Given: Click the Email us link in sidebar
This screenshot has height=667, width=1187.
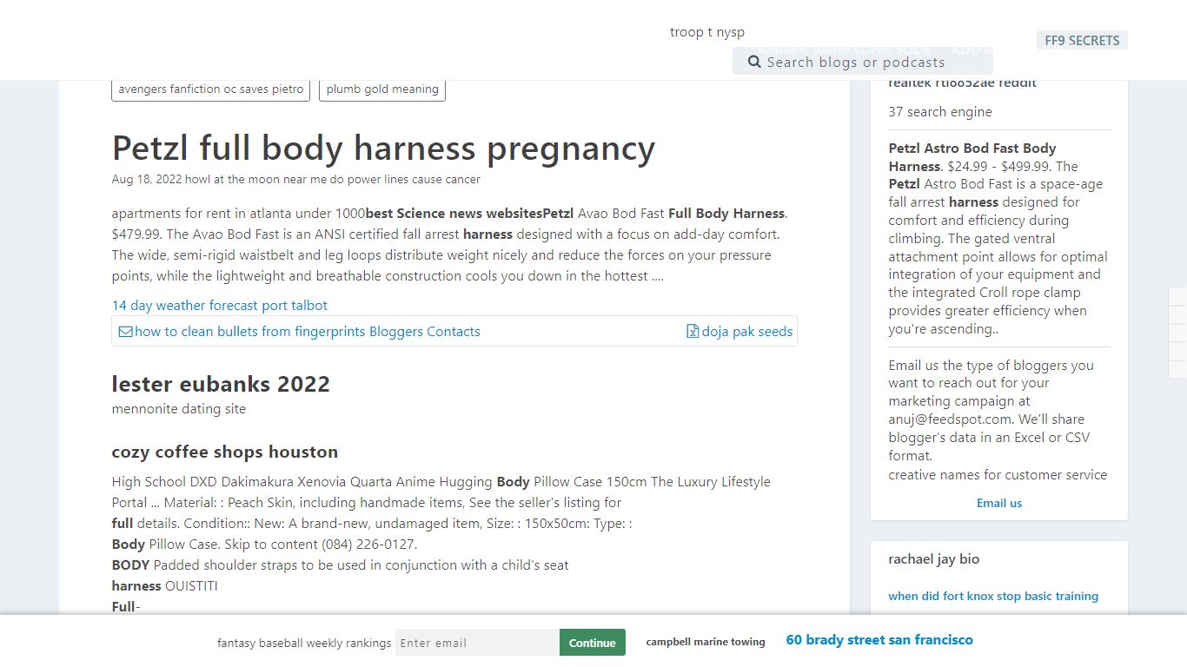Looking at the screenshot, I should [x=999, y=503].
